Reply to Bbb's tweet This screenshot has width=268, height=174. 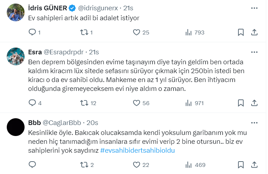point(32,165)
